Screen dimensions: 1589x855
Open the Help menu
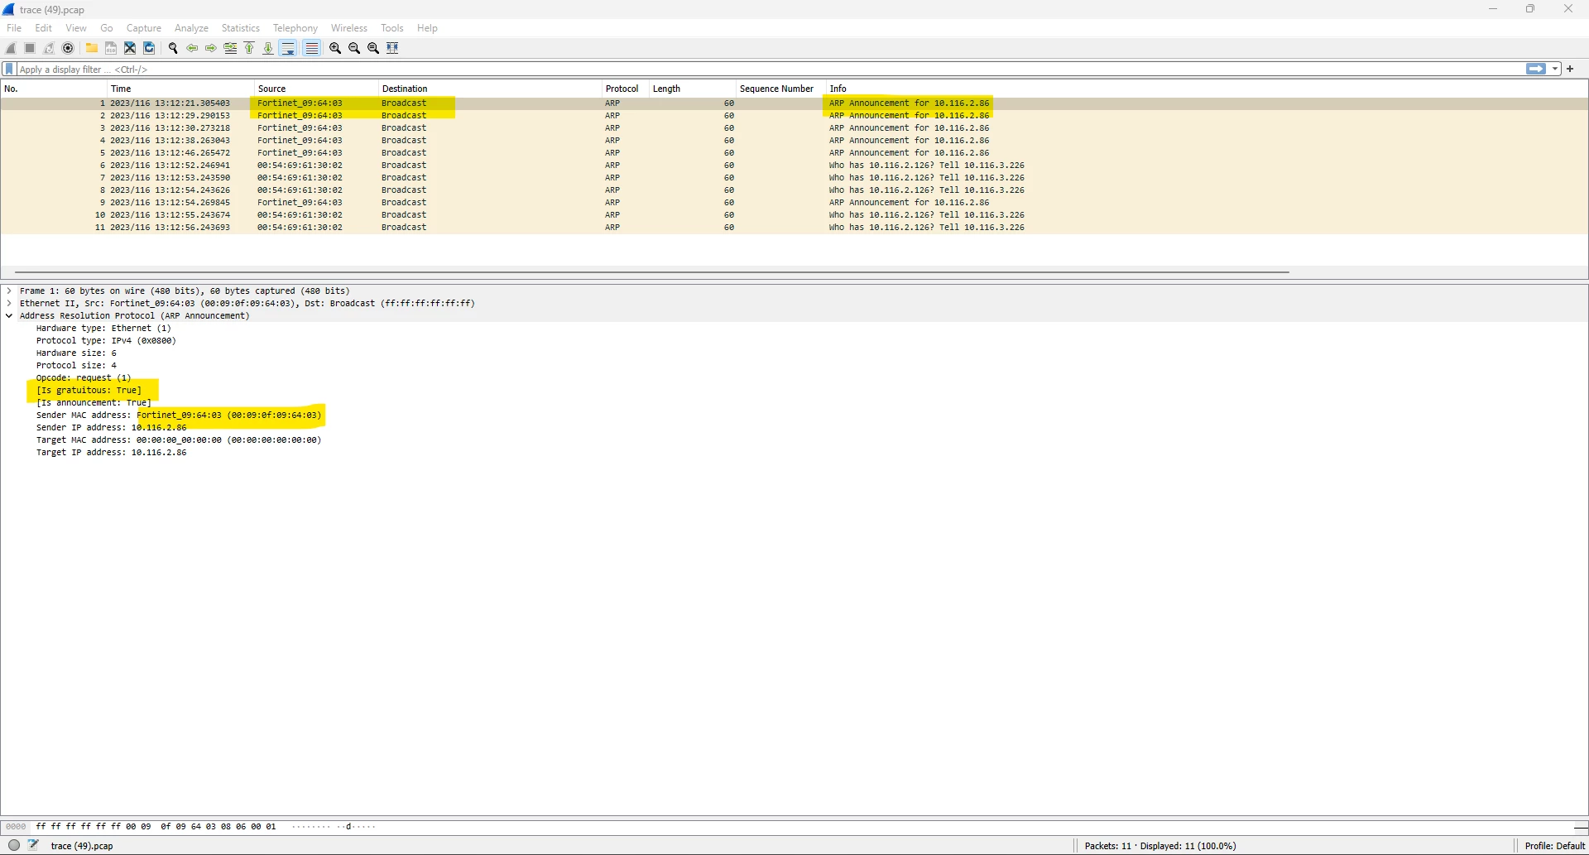pos(427,27)
